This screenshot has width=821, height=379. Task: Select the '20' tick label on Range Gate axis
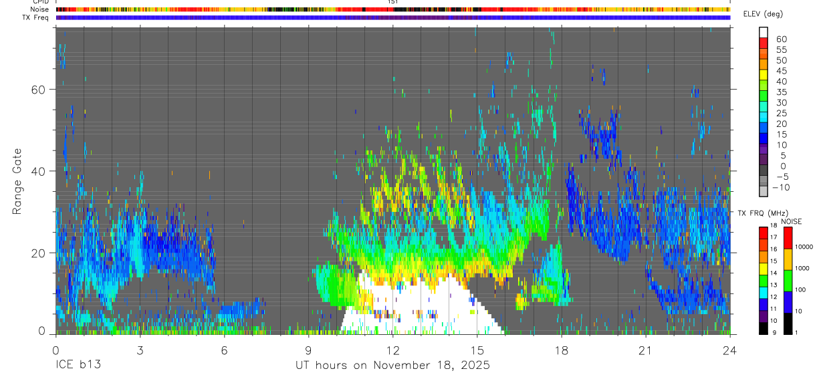pos(38,253)
